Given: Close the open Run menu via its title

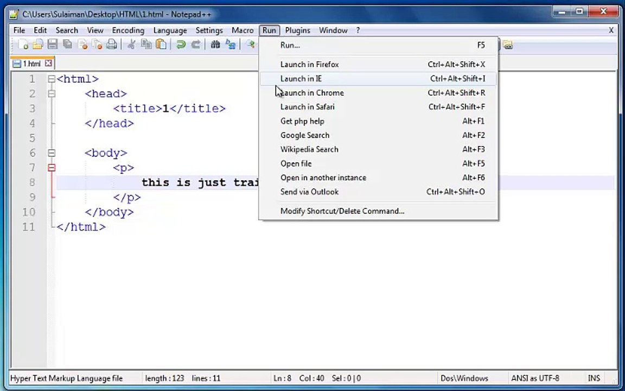Looking at the screenshot, I should click(270, 30).
